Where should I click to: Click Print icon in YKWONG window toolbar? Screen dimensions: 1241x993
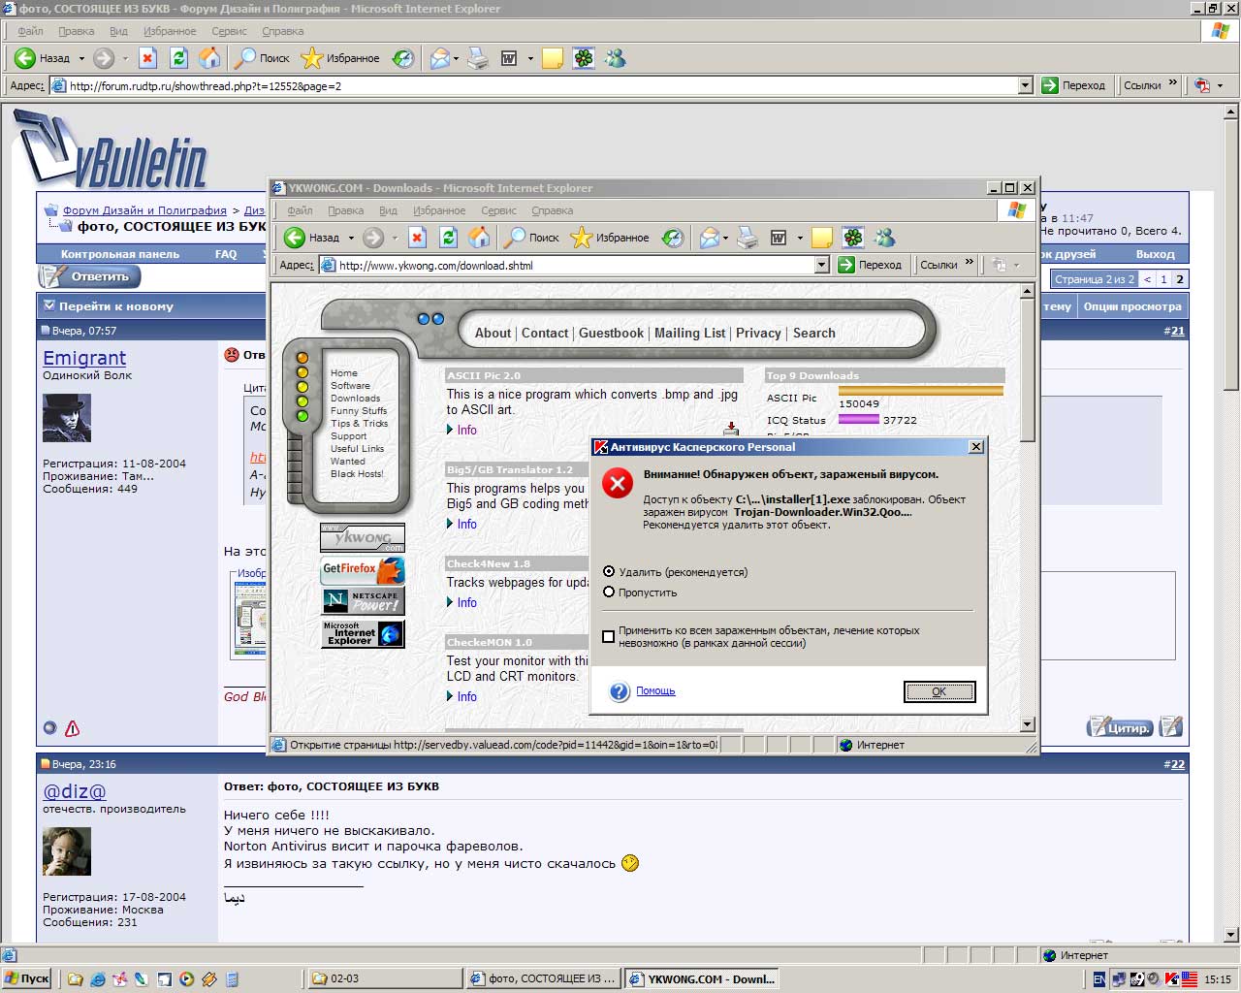point(747,238)
